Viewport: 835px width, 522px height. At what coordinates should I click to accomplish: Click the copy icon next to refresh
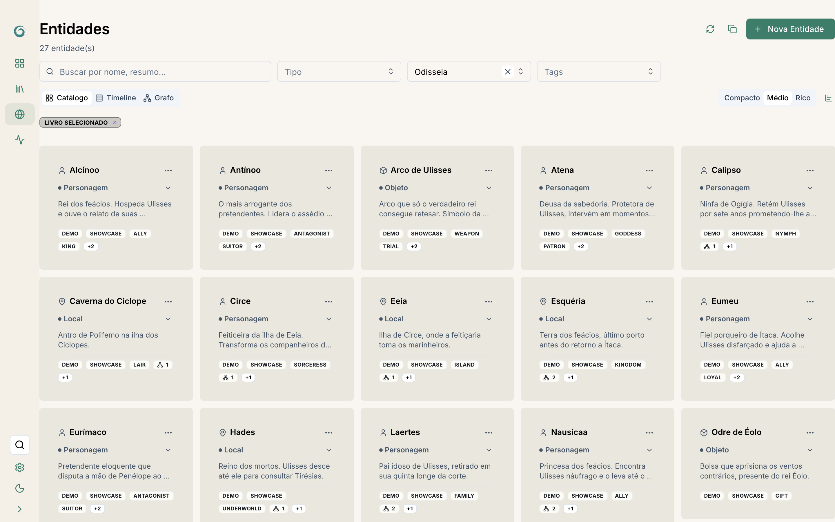point(732,29)
